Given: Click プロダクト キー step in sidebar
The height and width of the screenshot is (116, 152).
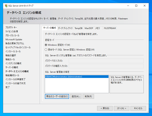Looking at the screenshot, I should coord(11,27).
